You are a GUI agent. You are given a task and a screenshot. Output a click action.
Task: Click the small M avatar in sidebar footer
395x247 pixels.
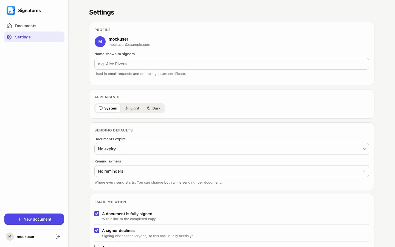(x=10, y=237)
